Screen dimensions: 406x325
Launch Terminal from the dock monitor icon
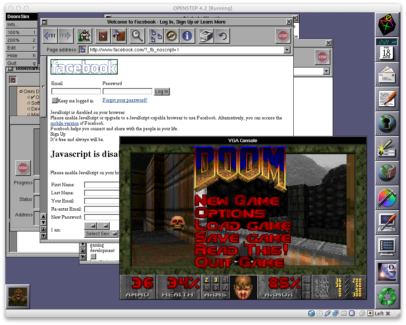tap(387, 247)
